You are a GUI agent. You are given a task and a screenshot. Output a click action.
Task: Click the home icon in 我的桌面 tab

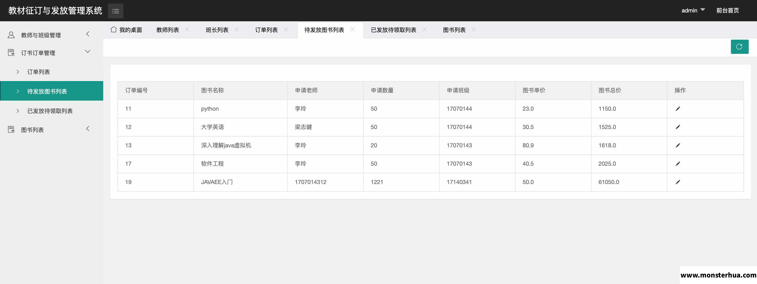pos(113,30)
